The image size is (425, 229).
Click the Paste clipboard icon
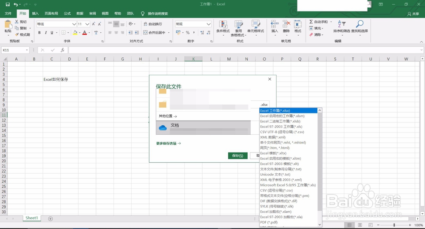tap(8, 24)
